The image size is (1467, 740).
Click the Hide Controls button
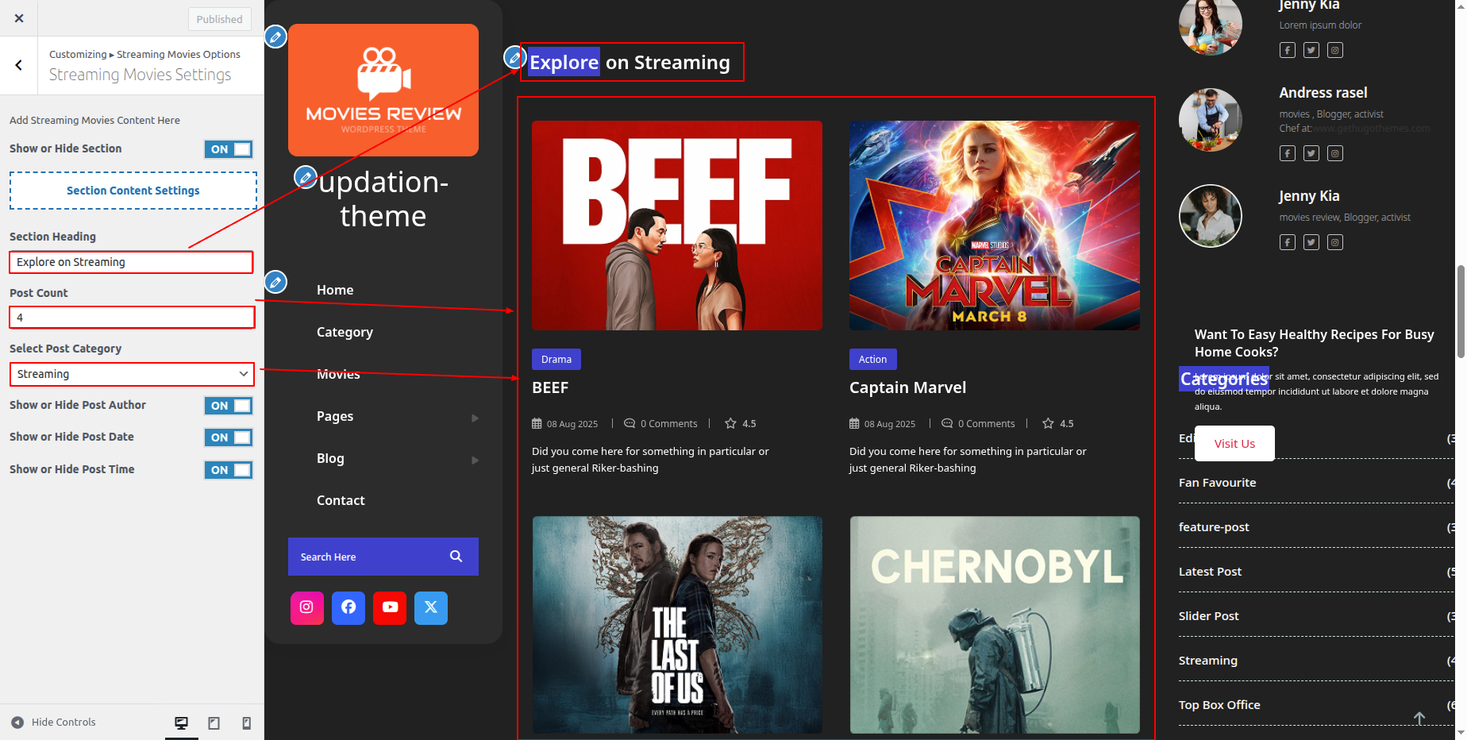(x=54, y=723)
